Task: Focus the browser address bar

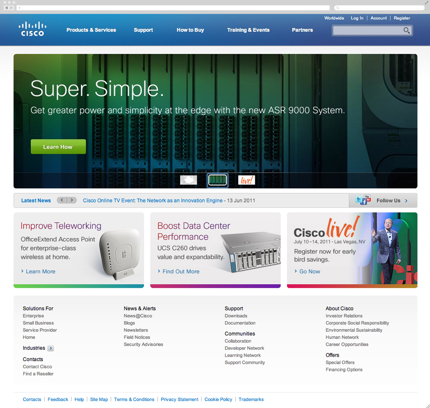Action: 173,8
